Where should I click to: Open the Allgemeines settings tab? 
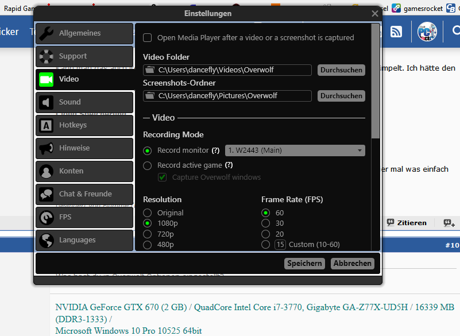coord(84,33)
